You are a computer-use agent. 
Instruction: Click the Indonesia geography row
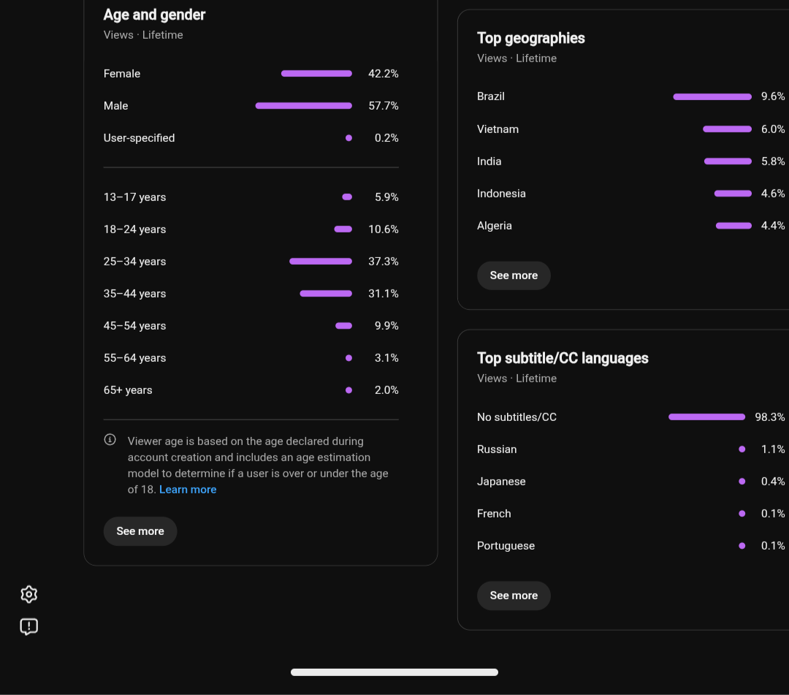(630, 194)
